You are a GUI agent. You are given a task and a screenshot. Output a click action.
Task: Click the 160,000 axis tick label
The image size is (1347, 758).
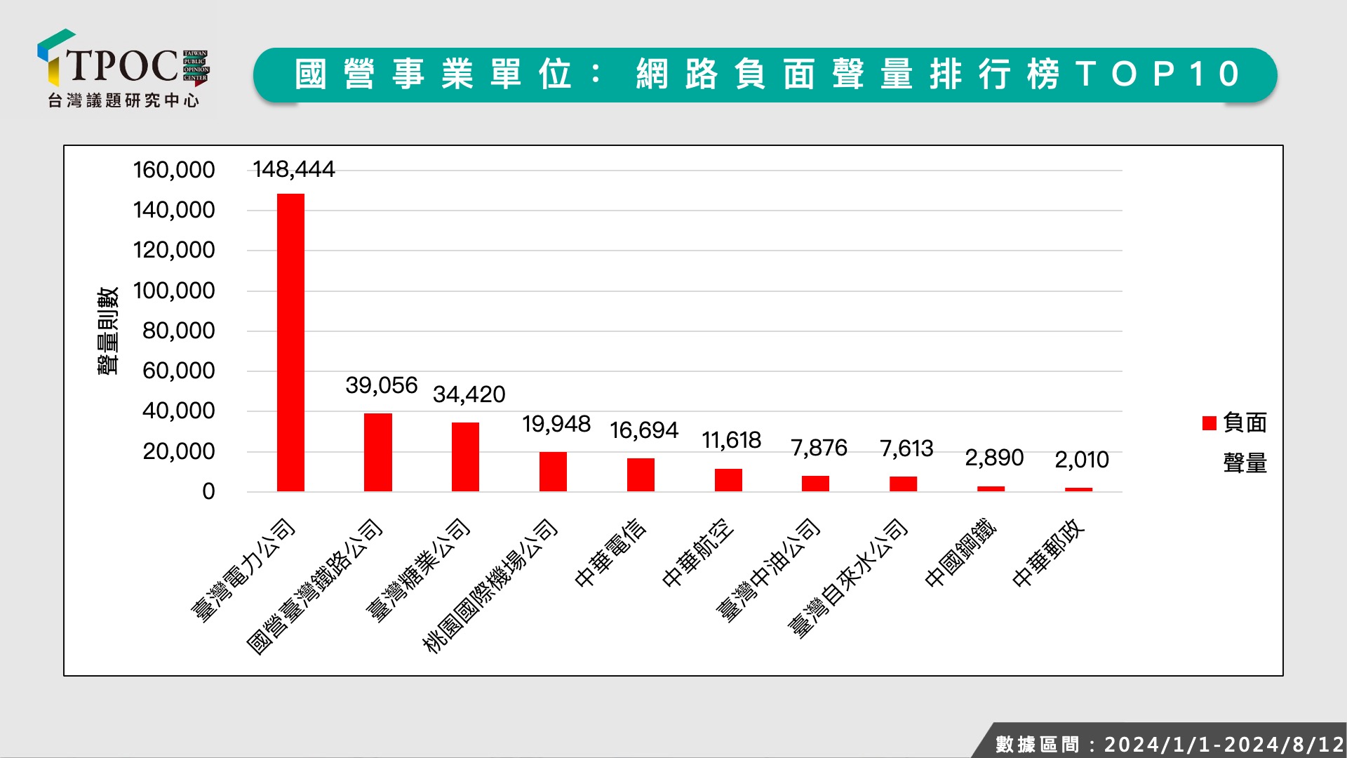(174, 170)
